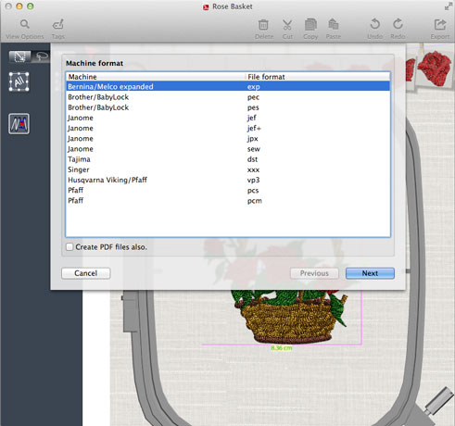Click the Redo arrow icon
This screenshot has width=455, height=426.
point(398,24)
